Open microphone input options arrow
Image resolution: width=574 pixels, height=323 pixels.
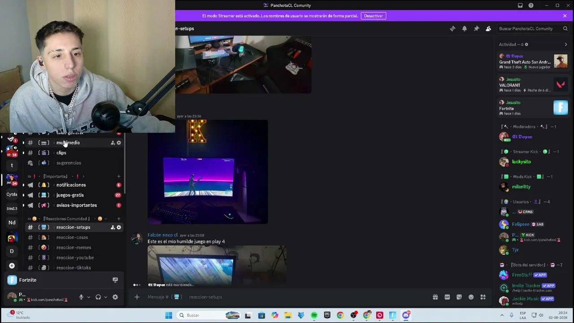click(x=88, y=297)
